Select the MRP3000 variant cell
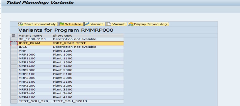This screenshot has height=106, width=240. [35, 78]
